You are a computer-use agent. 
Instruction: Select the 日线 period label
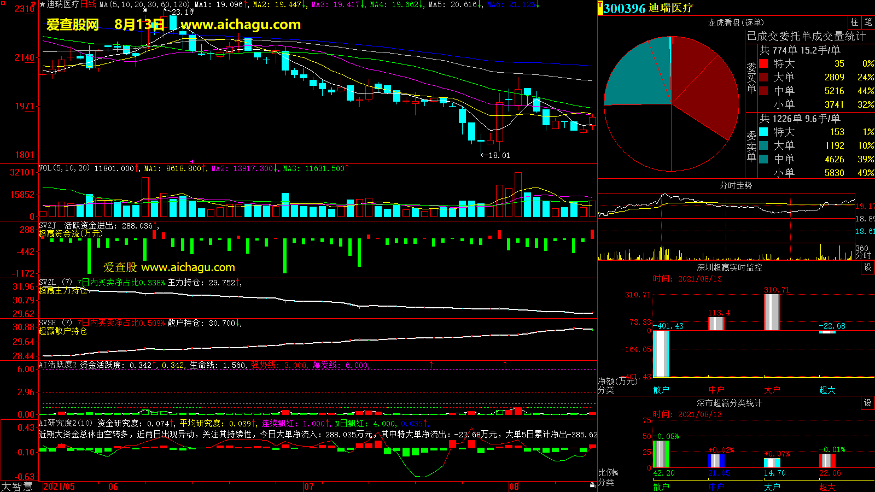(88, 4)
